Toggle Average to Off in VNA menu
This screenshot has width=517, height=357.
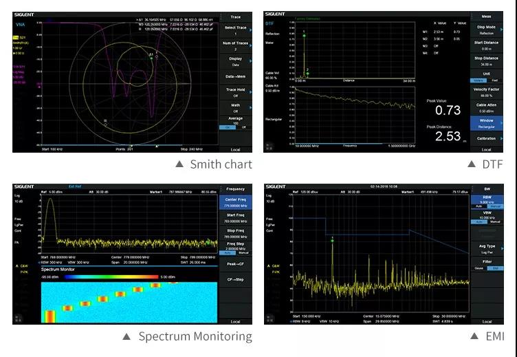pos(243,127)
